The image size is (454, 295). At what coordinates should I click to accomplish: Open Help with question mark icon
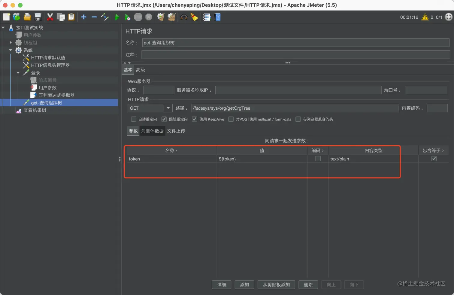pyautogui.click(x=218, y=17)
